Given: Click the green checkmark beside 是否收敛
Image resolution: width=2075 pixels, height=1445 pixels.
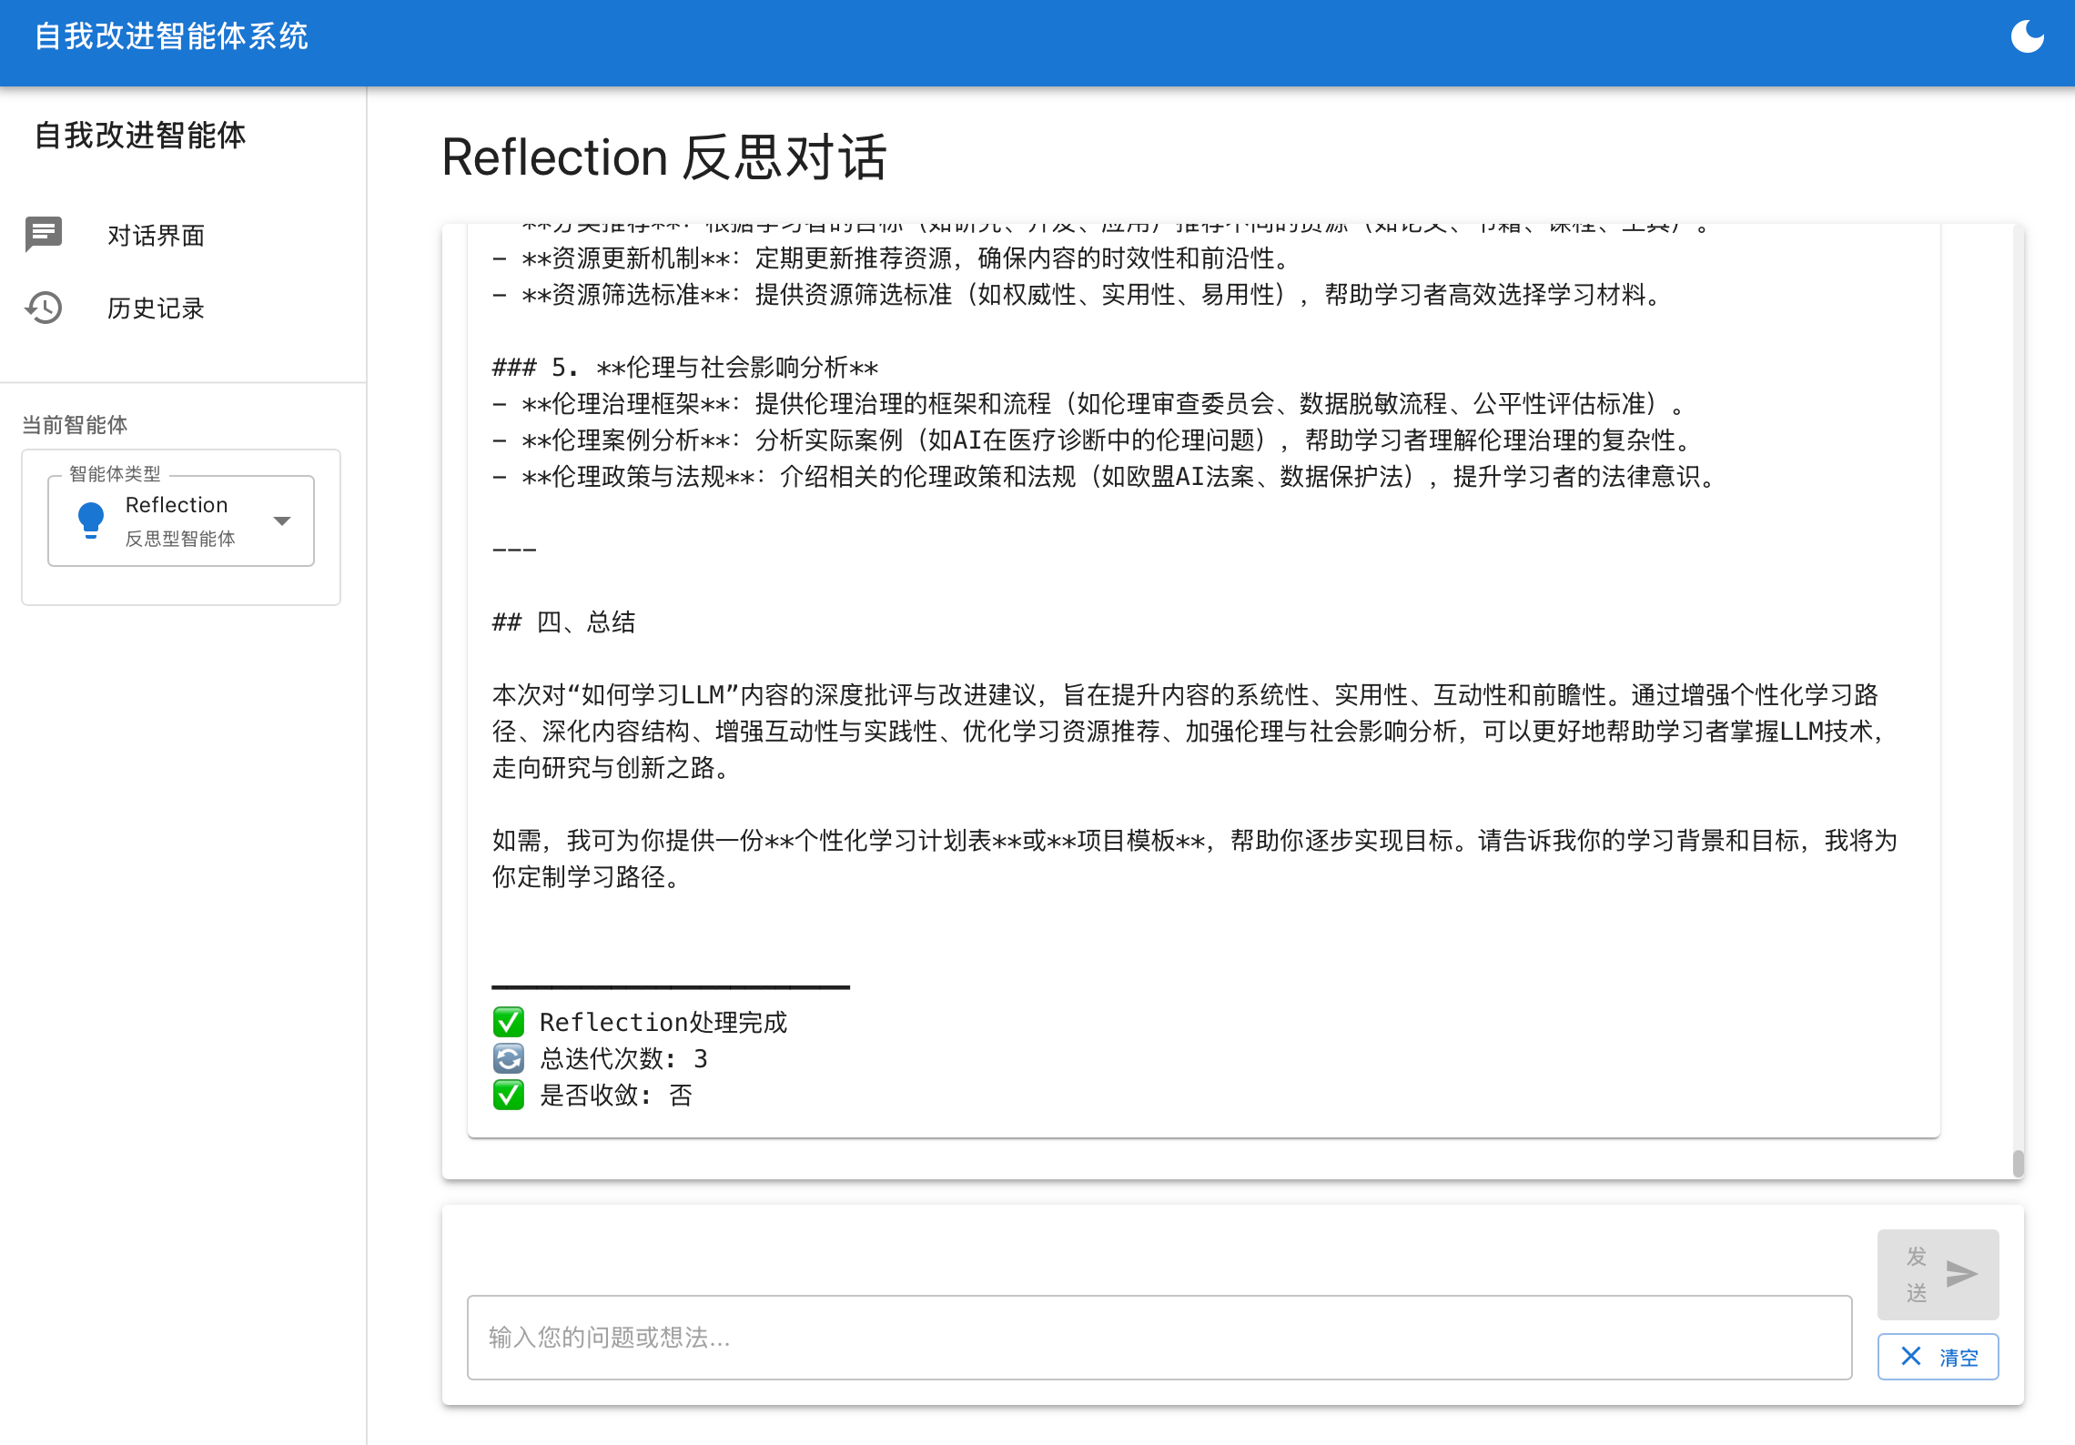Looking at the screenshot, I should click(x=509, y=1095).
